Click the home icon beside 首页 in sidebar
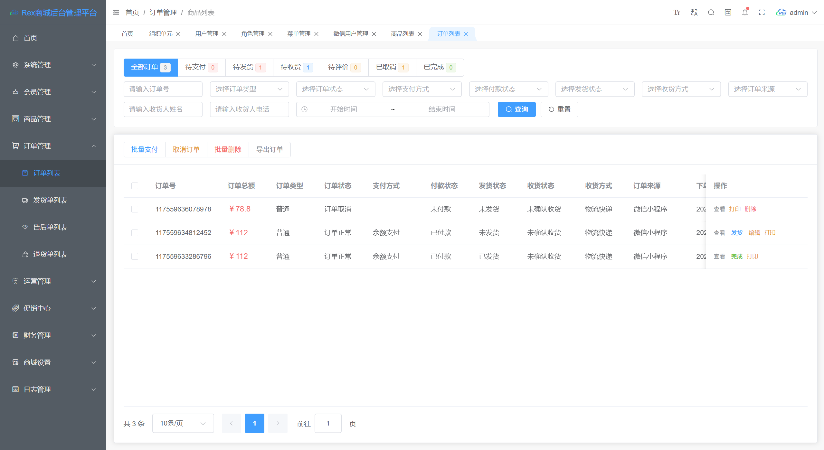 coord(15,38)
